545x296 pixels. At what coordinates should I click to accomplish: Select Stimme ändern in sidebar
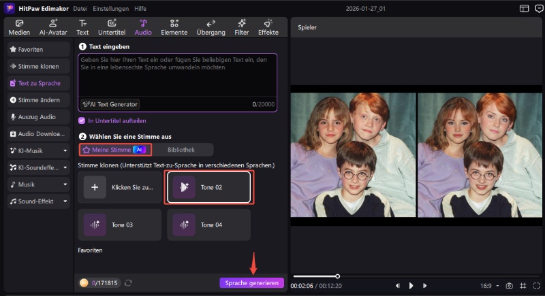(x=39, y=100)
